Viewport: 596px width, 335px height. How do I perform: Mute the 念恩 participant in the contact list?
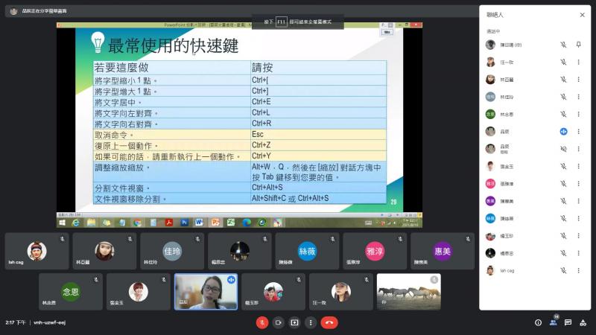click(563, 114)
